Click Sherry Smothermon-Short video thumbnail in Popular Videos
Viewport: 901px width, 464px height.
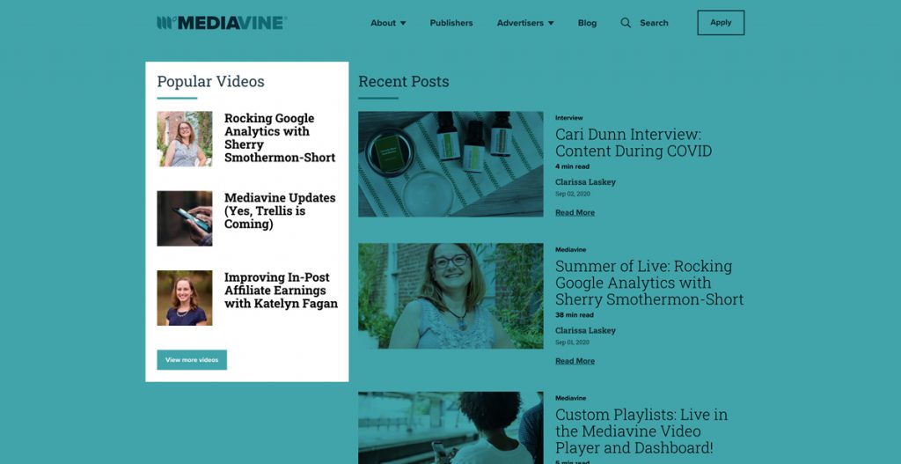[x=185, y=139]
